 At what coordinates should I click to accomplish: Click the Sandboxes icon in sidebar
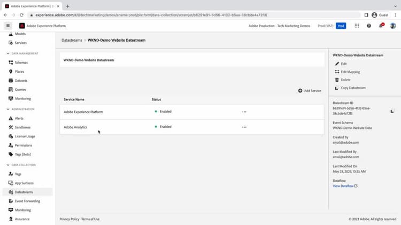11,127
